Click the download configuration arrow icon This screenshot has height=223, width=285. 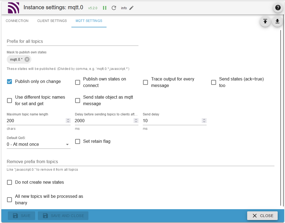277,21
